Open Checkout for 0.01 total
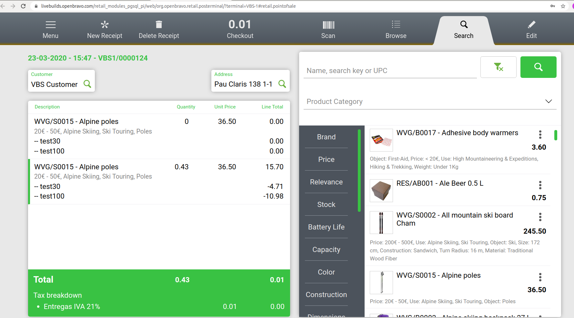The height and width of the screenshot is (318, 574). tap(240, 30)
